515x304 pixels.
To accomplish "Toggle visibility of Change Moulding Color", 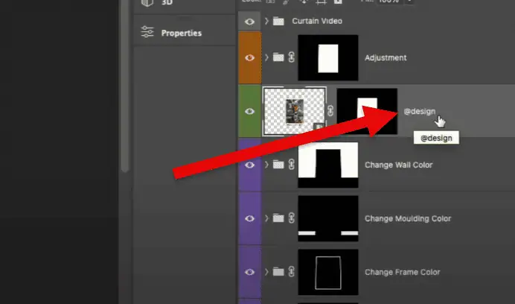I will click(x=249, y=218).
